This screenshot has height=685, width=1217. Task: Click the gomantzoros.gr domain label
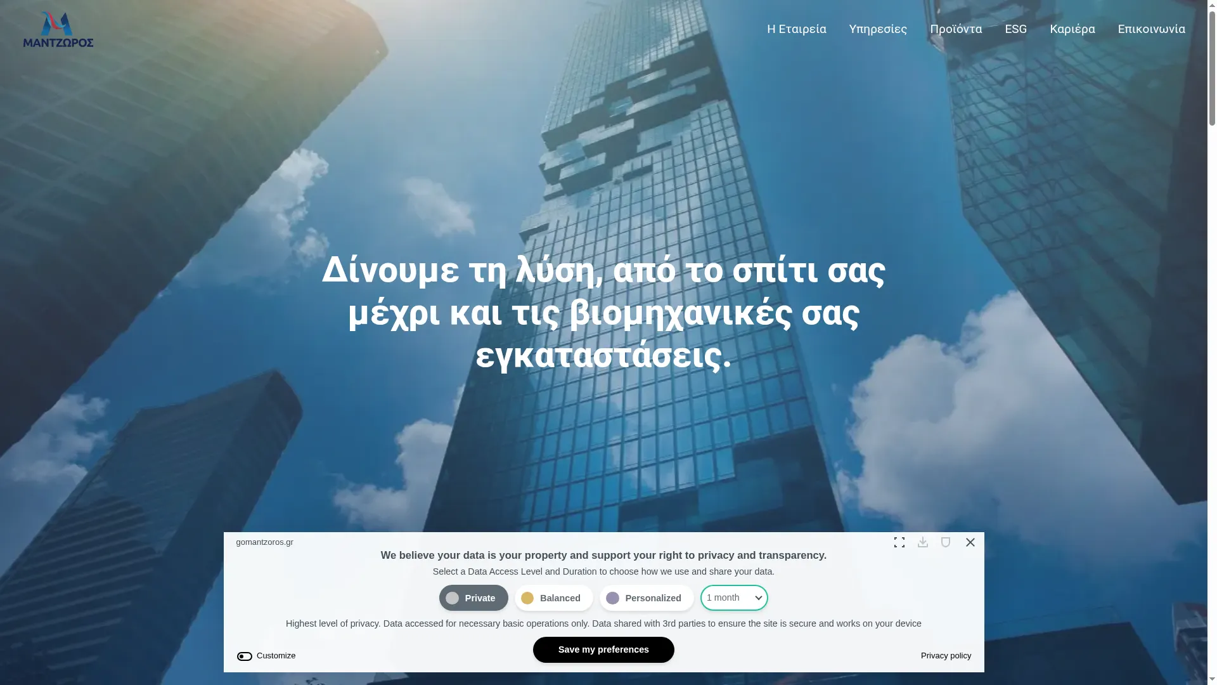click(x=265, y=542)
